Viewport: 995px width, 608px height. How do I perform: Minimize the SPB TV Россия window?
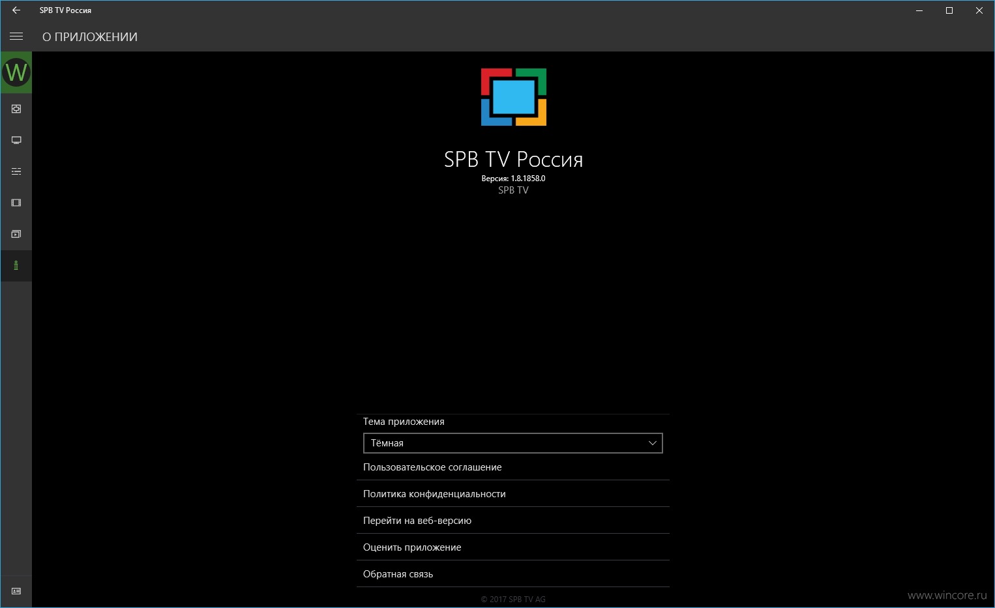(919, 10)
